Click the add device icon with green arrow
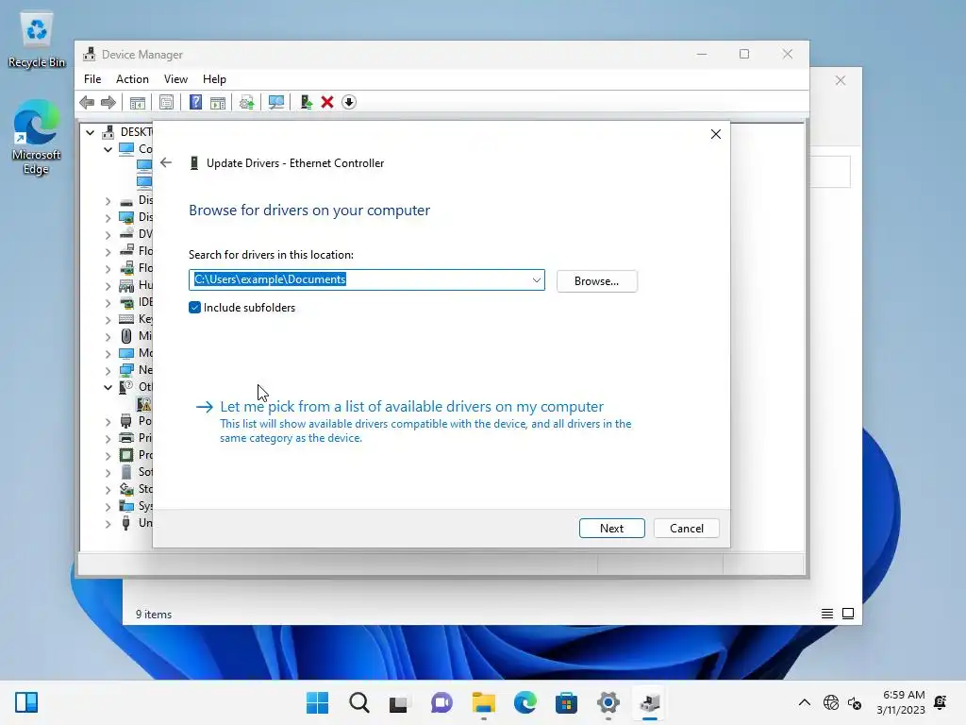966x725 pixels. tap(306, 102)
